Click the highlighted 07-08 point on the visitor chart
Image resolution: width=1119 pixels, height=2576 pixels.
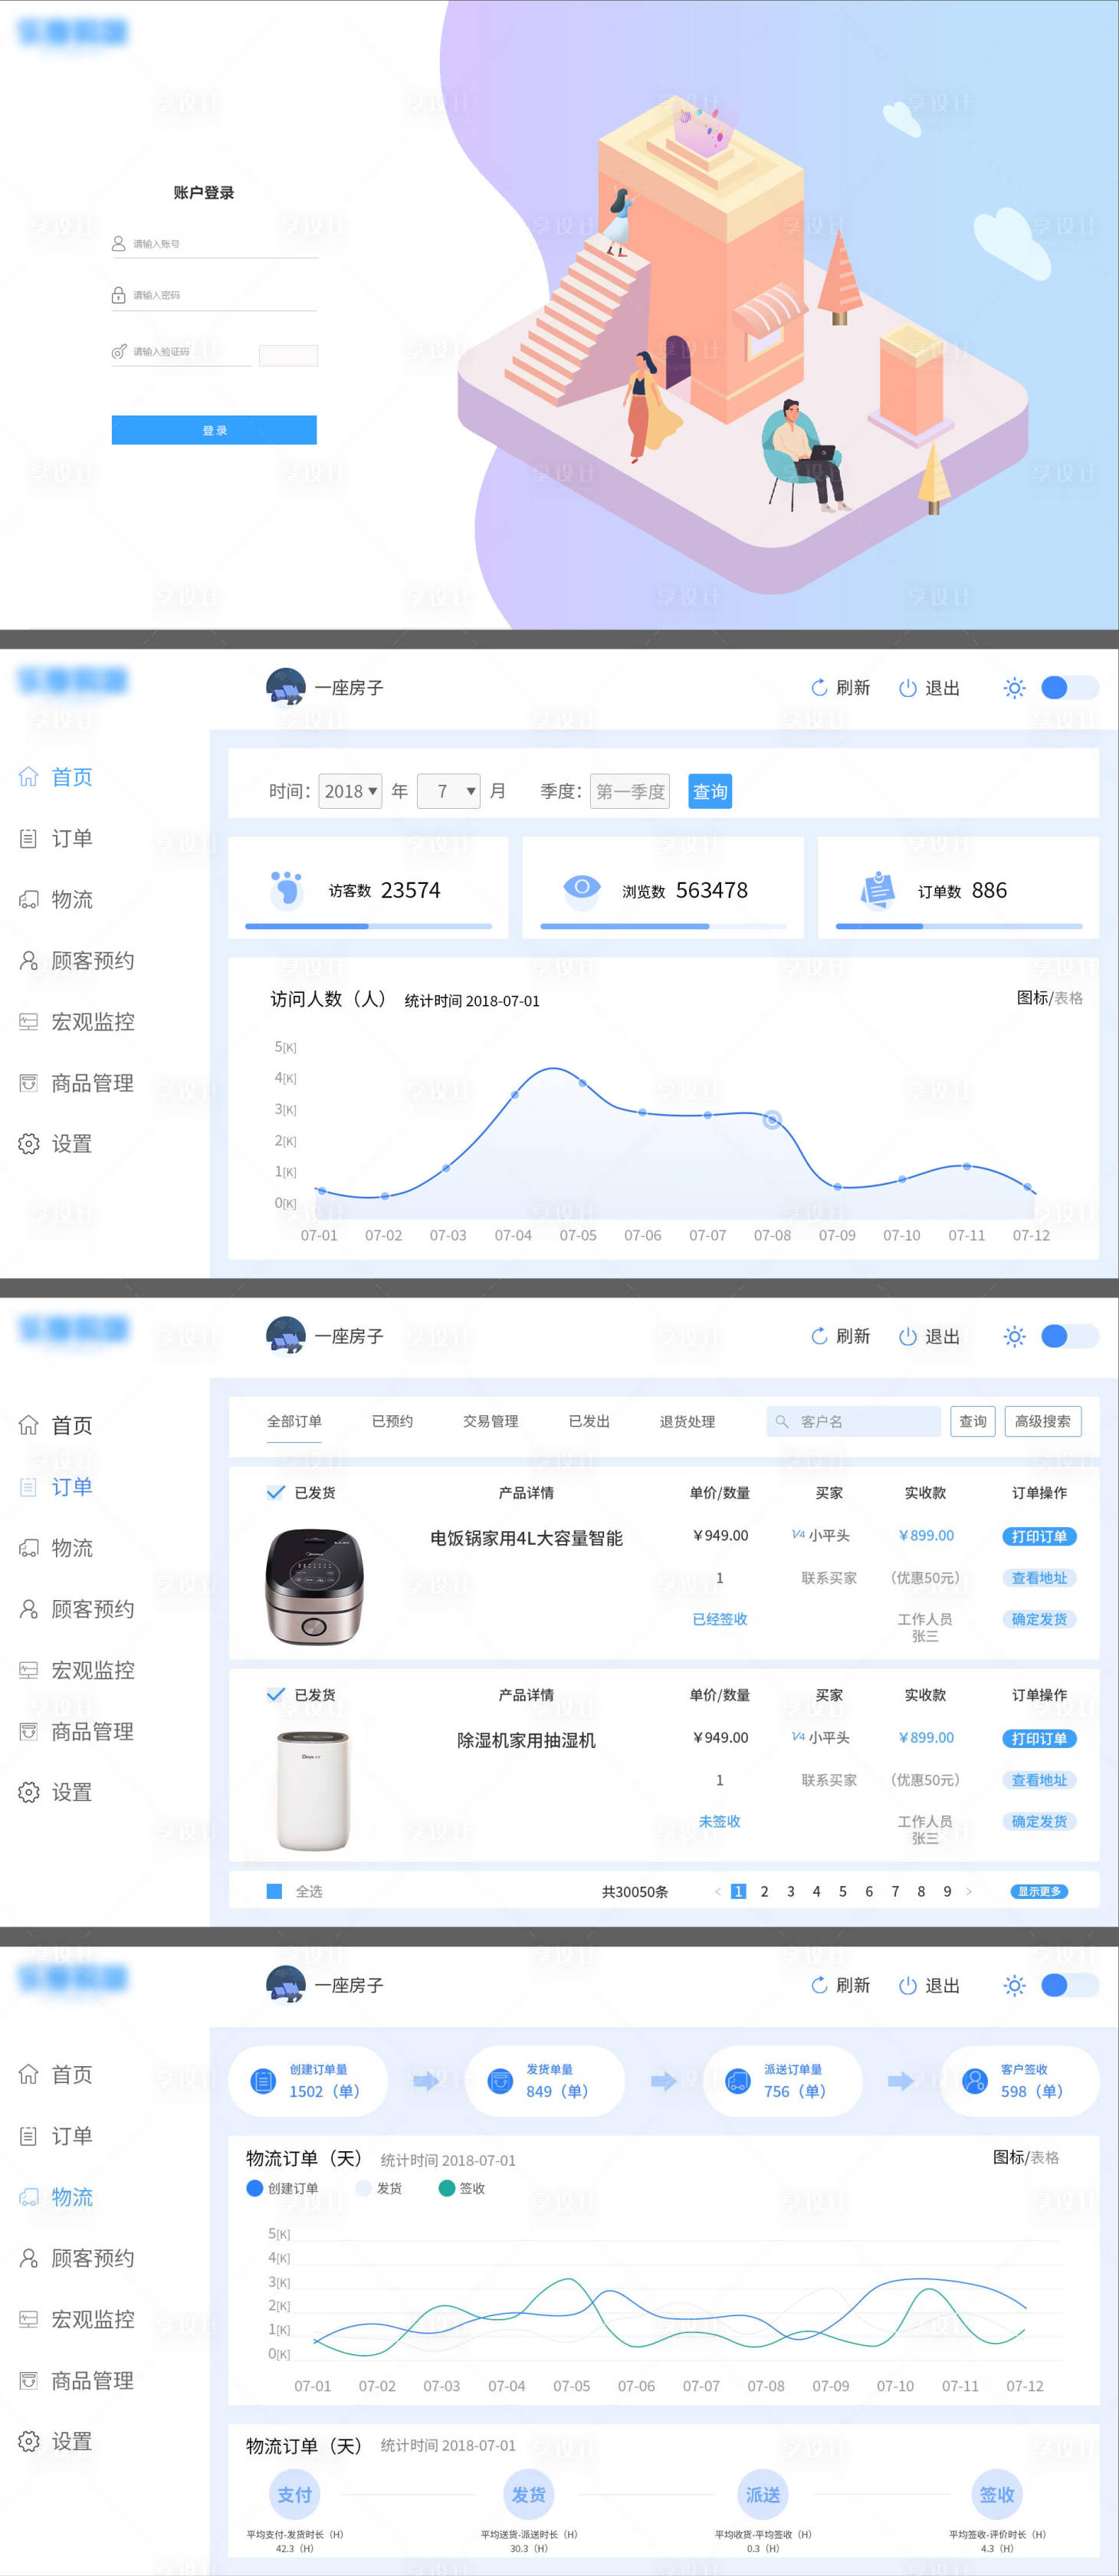(772, 1119)
